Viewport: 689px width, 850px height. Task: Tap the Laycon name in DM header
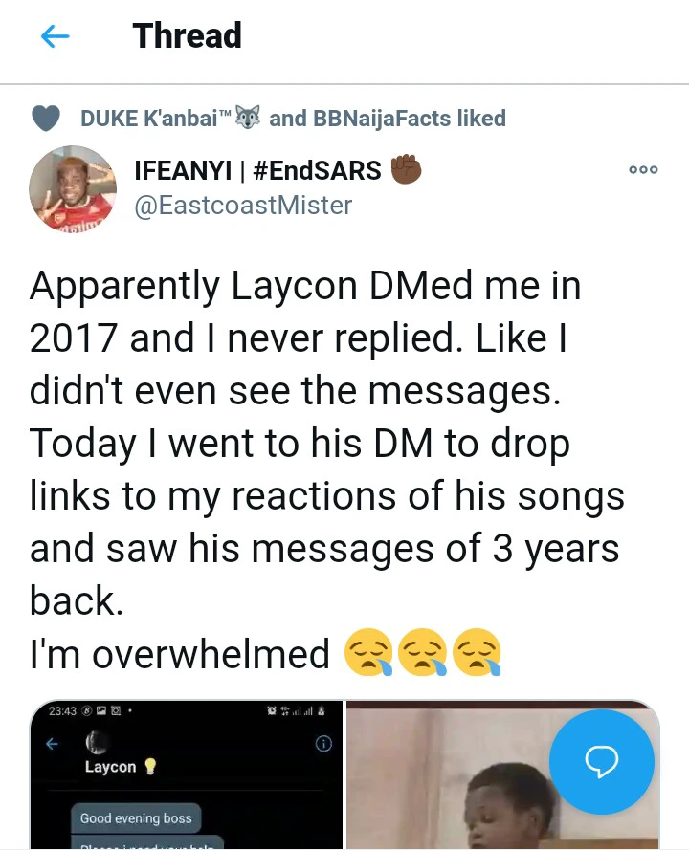click(110, 767)
